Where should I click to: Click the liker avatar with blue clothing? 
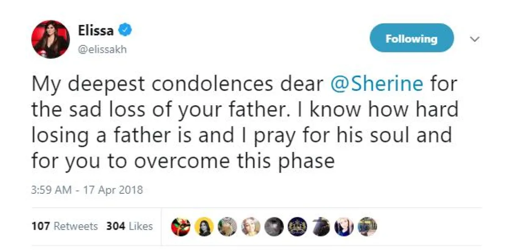[343, 227]
